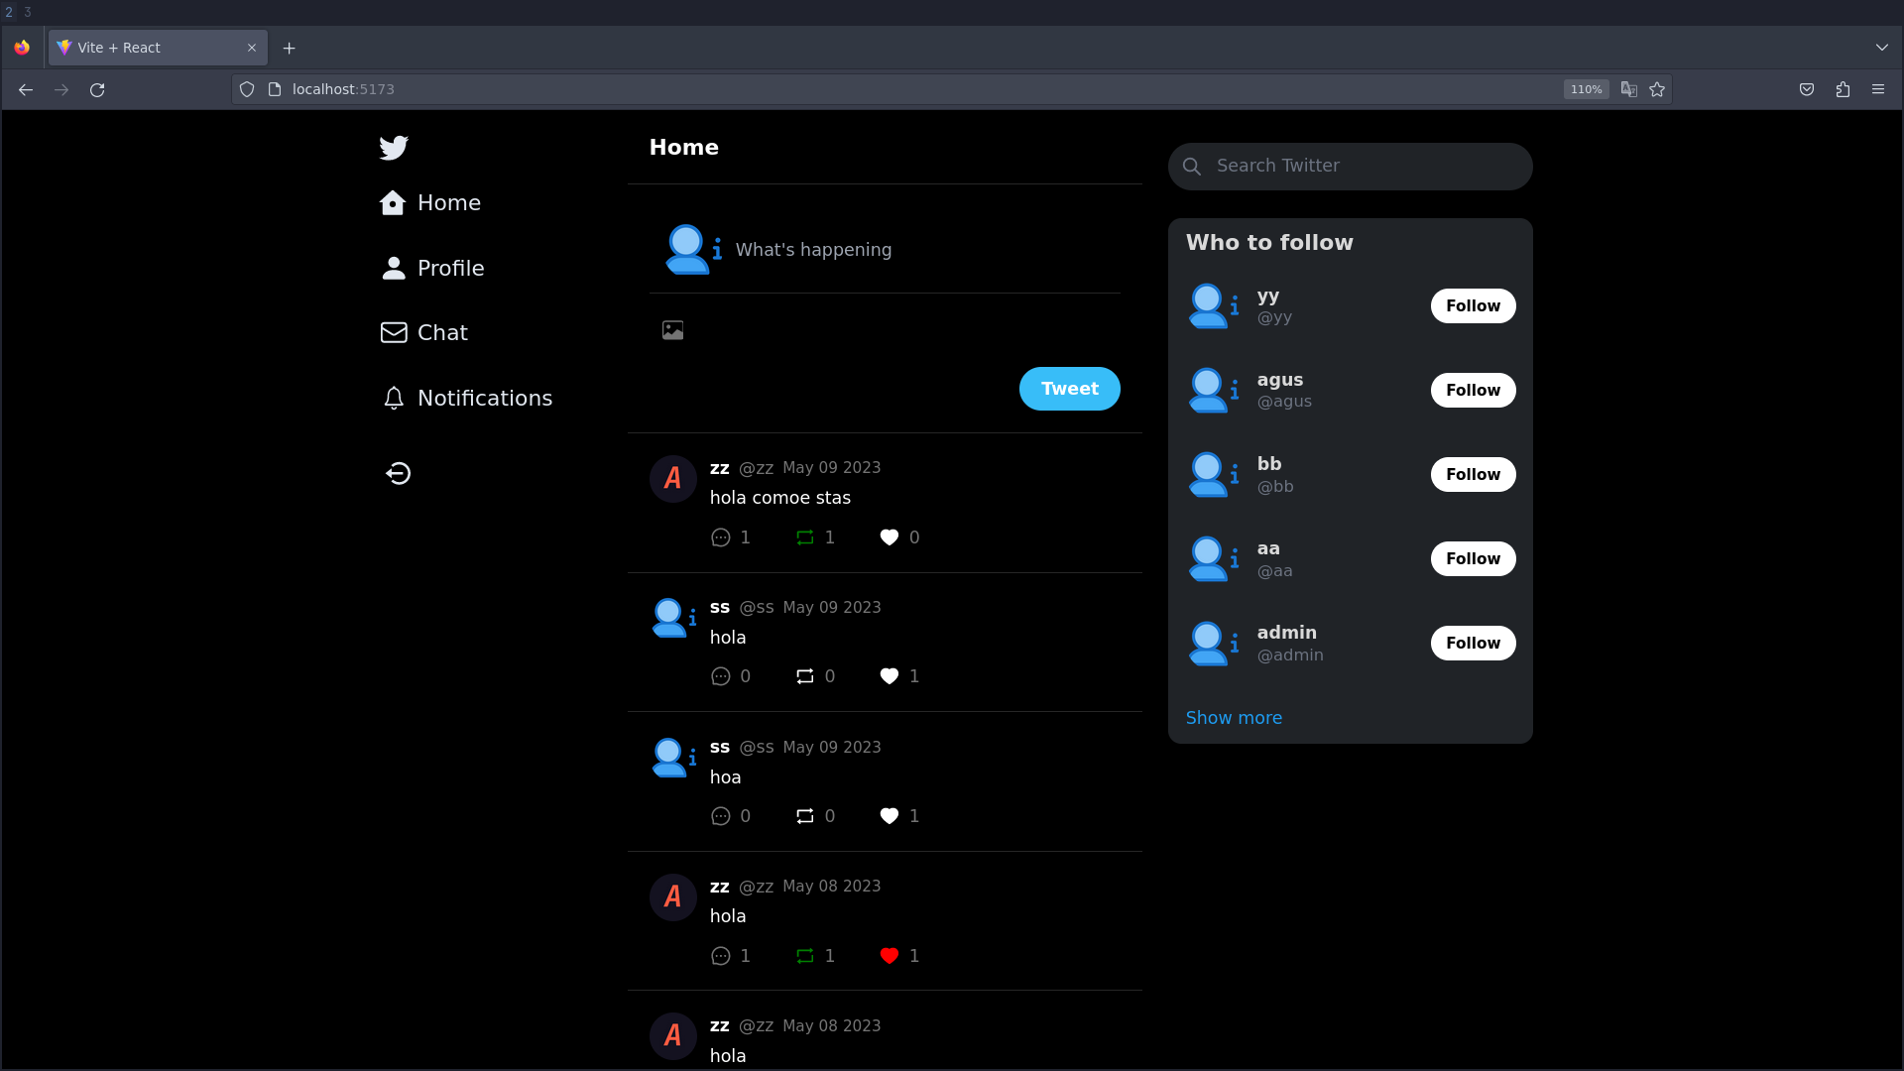Screen dimensions: 1904x1071
Task: Click the image upload icon in composer
Action: point(672,329)
